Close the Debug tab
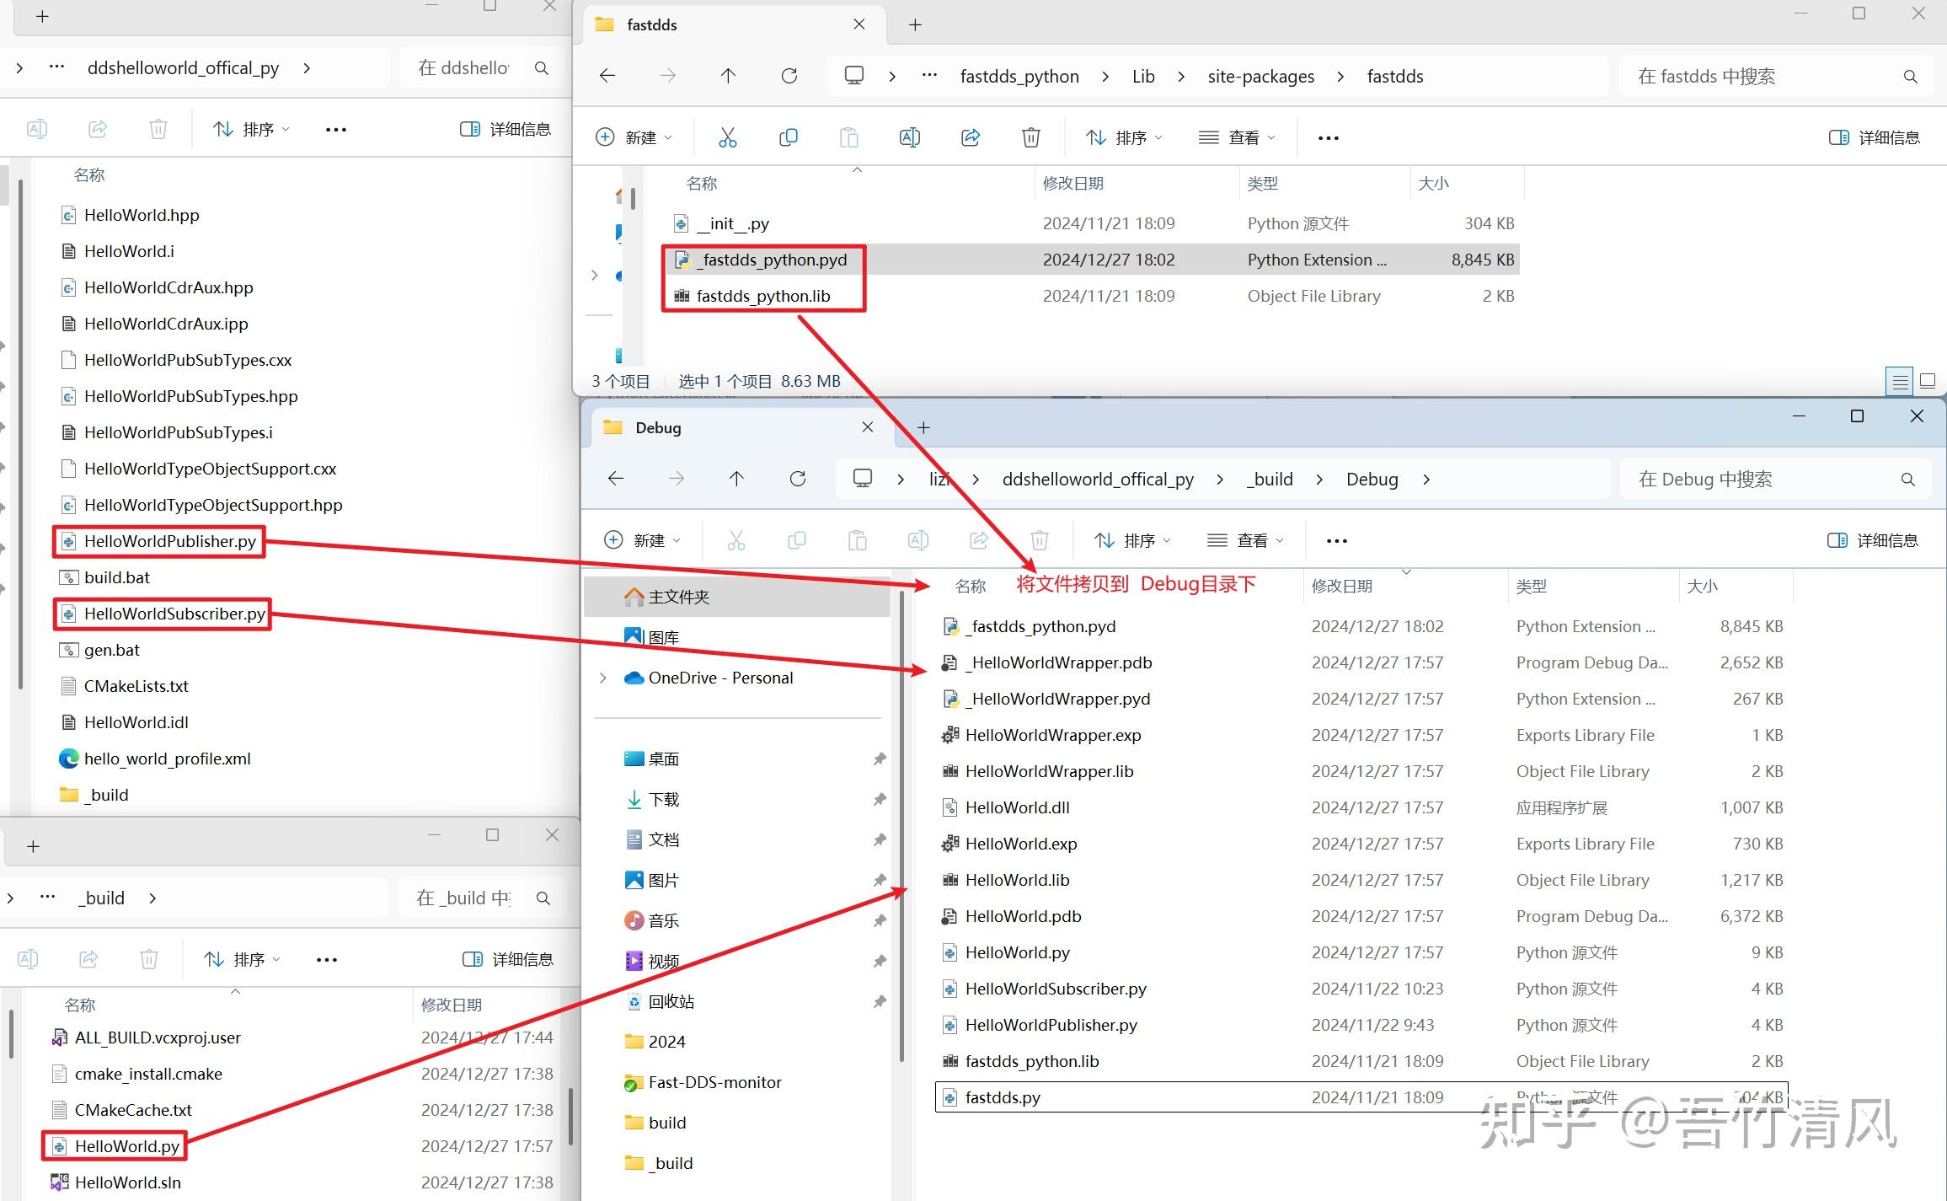Screen dimensions: 1947x1201 point(868,427)
